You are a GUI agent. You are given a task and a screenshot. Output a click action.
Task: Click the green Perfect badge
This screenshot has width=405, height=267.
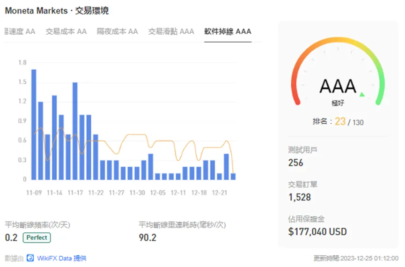point(37,237)
